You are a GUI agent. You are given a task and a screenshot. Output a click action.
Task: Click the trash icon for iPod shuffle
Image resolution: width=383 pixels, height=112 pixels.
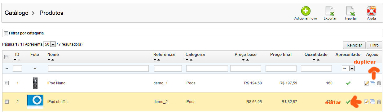point(379,102)
